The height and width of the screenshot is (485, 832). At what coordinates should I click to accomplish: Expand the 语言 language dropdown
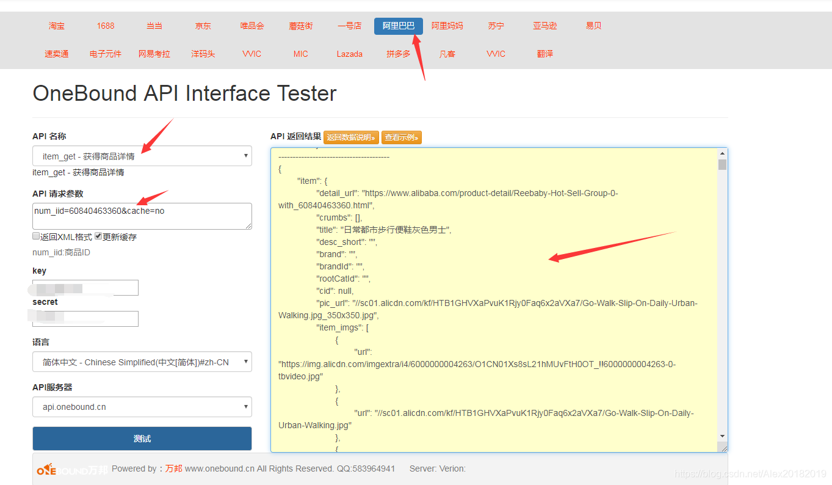click(142, 362)
